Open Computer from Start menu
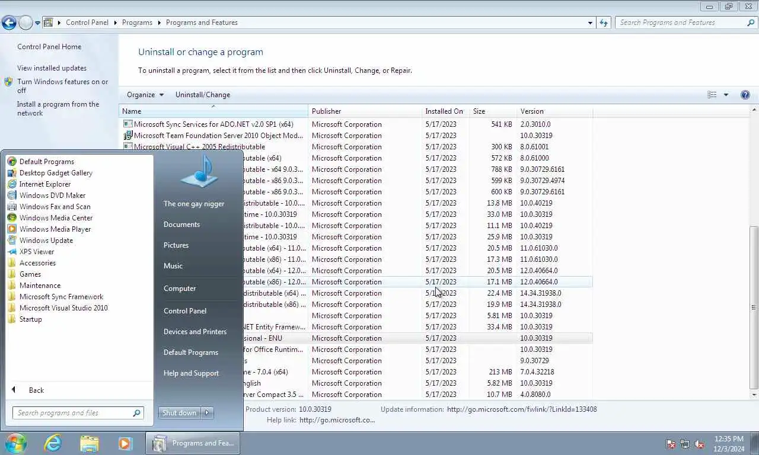 (180, 289)
